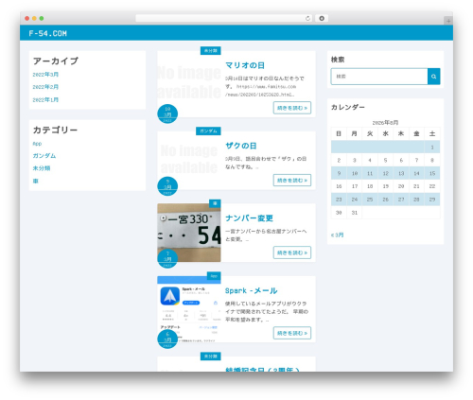This screenshot has height=400, width=473.
Task: Reload the page with the refresh icon
Action: click(x=307, y=18)
